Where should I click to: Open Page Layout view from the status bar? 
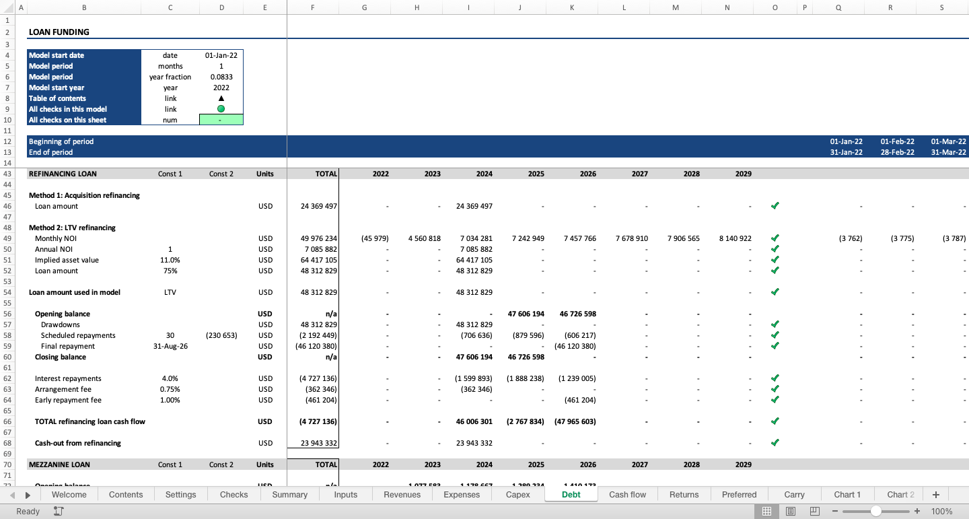pos(791,512)
